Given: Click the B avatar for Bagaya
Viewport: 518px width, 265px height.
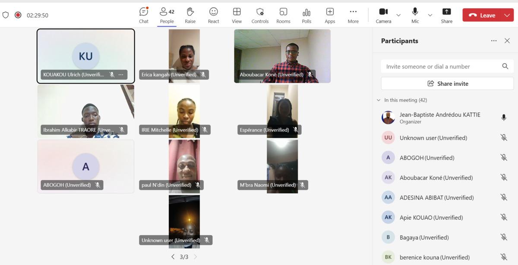Looking at the screenshot, I should coord(388,237).
